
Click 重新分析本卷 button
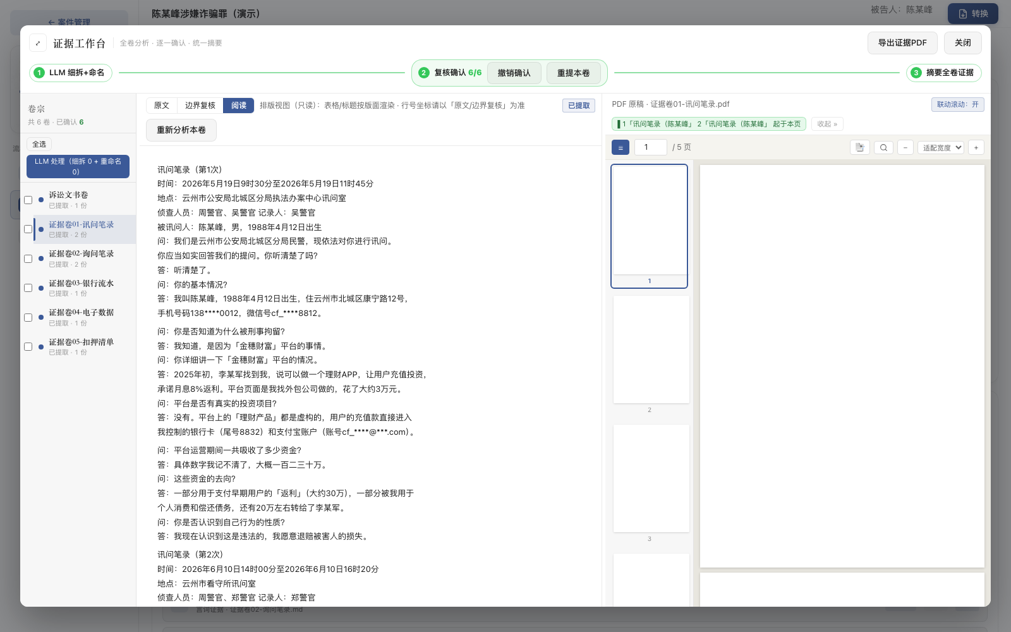point(181,130)
